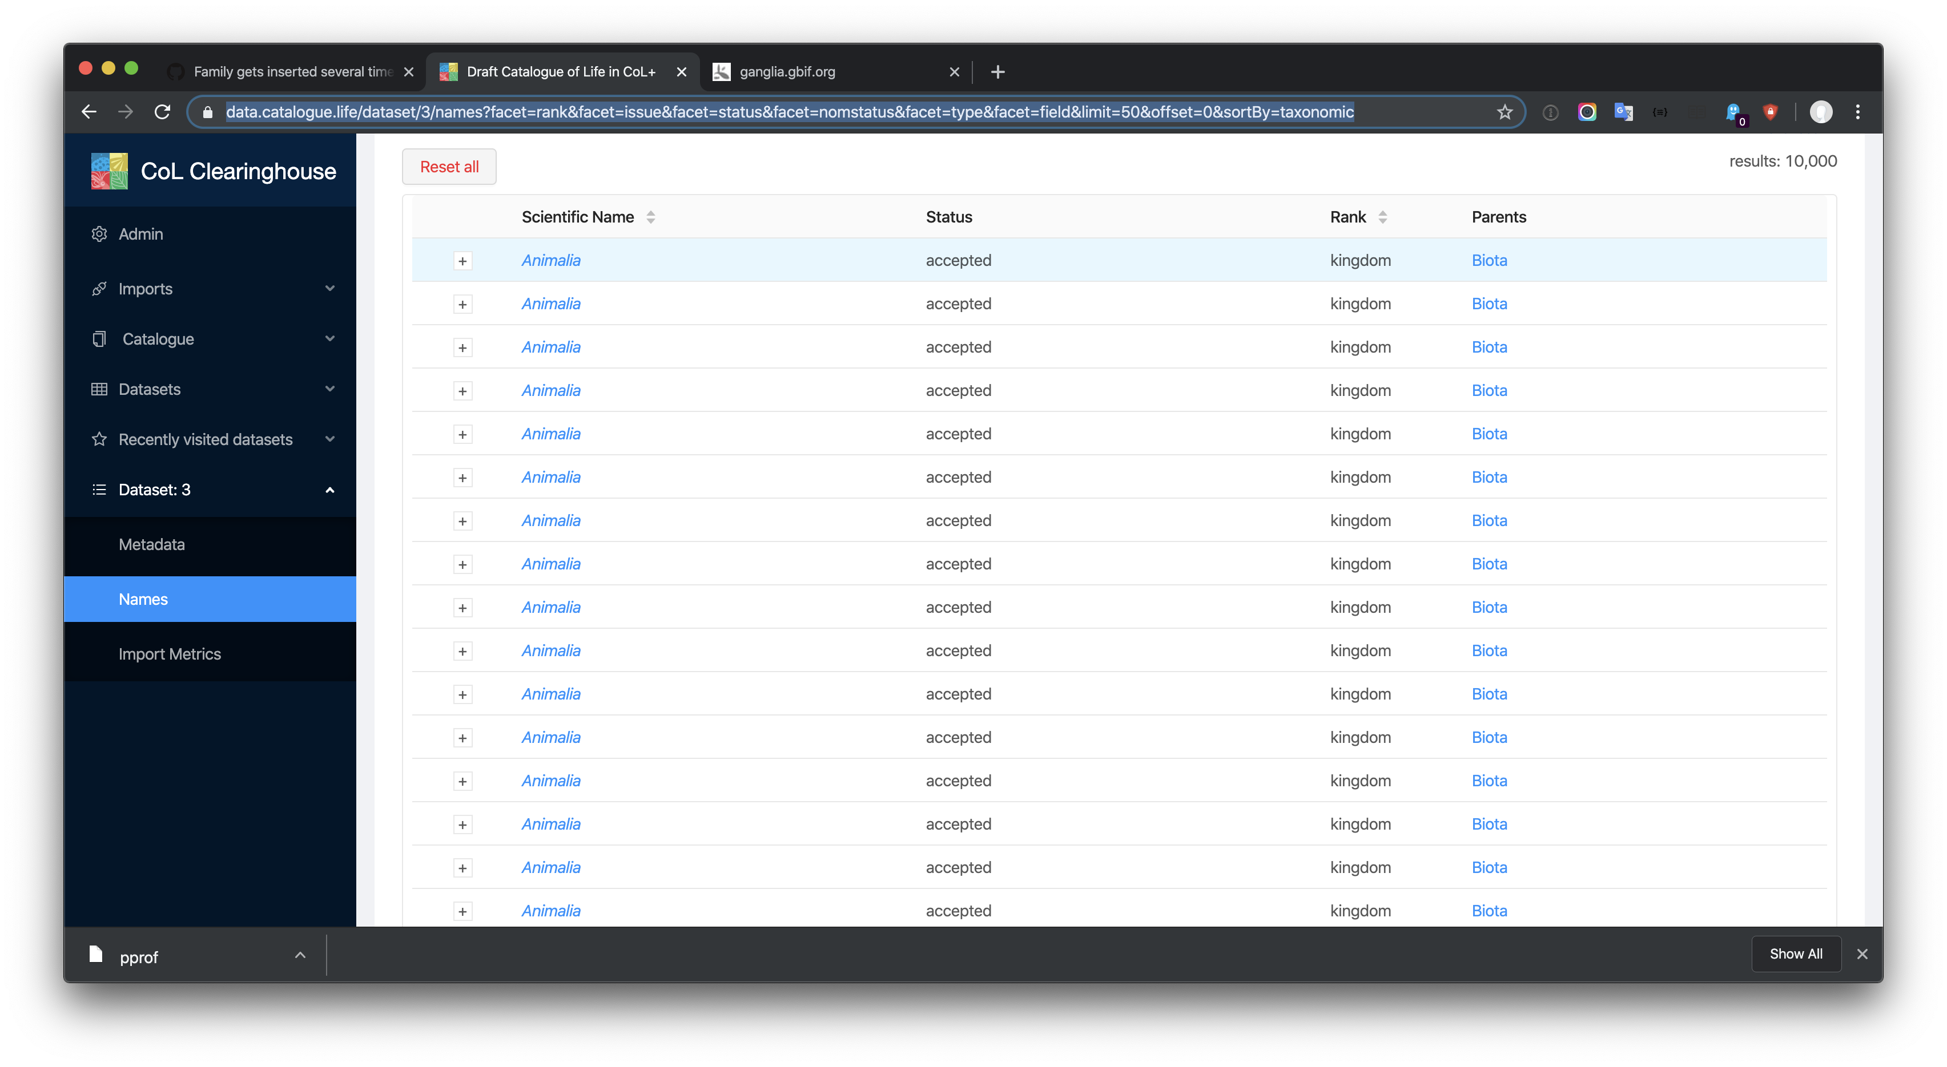1947x1067 pixels.
Task: Toggle sorting on the Scientific Name column
Action: click(651, 217)
